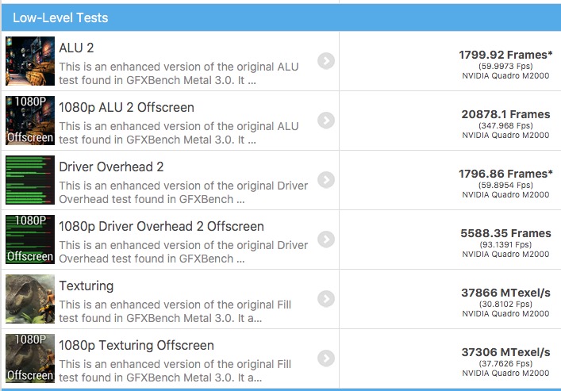The image size is (561, 391).
Task: Open details arrow for 1080p ALU 2 Offscreen
Action: pos(325,121)
